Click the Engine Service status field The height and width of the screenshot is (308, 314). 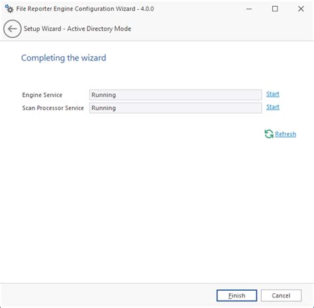pyautogui.click(x=176, y=95)
